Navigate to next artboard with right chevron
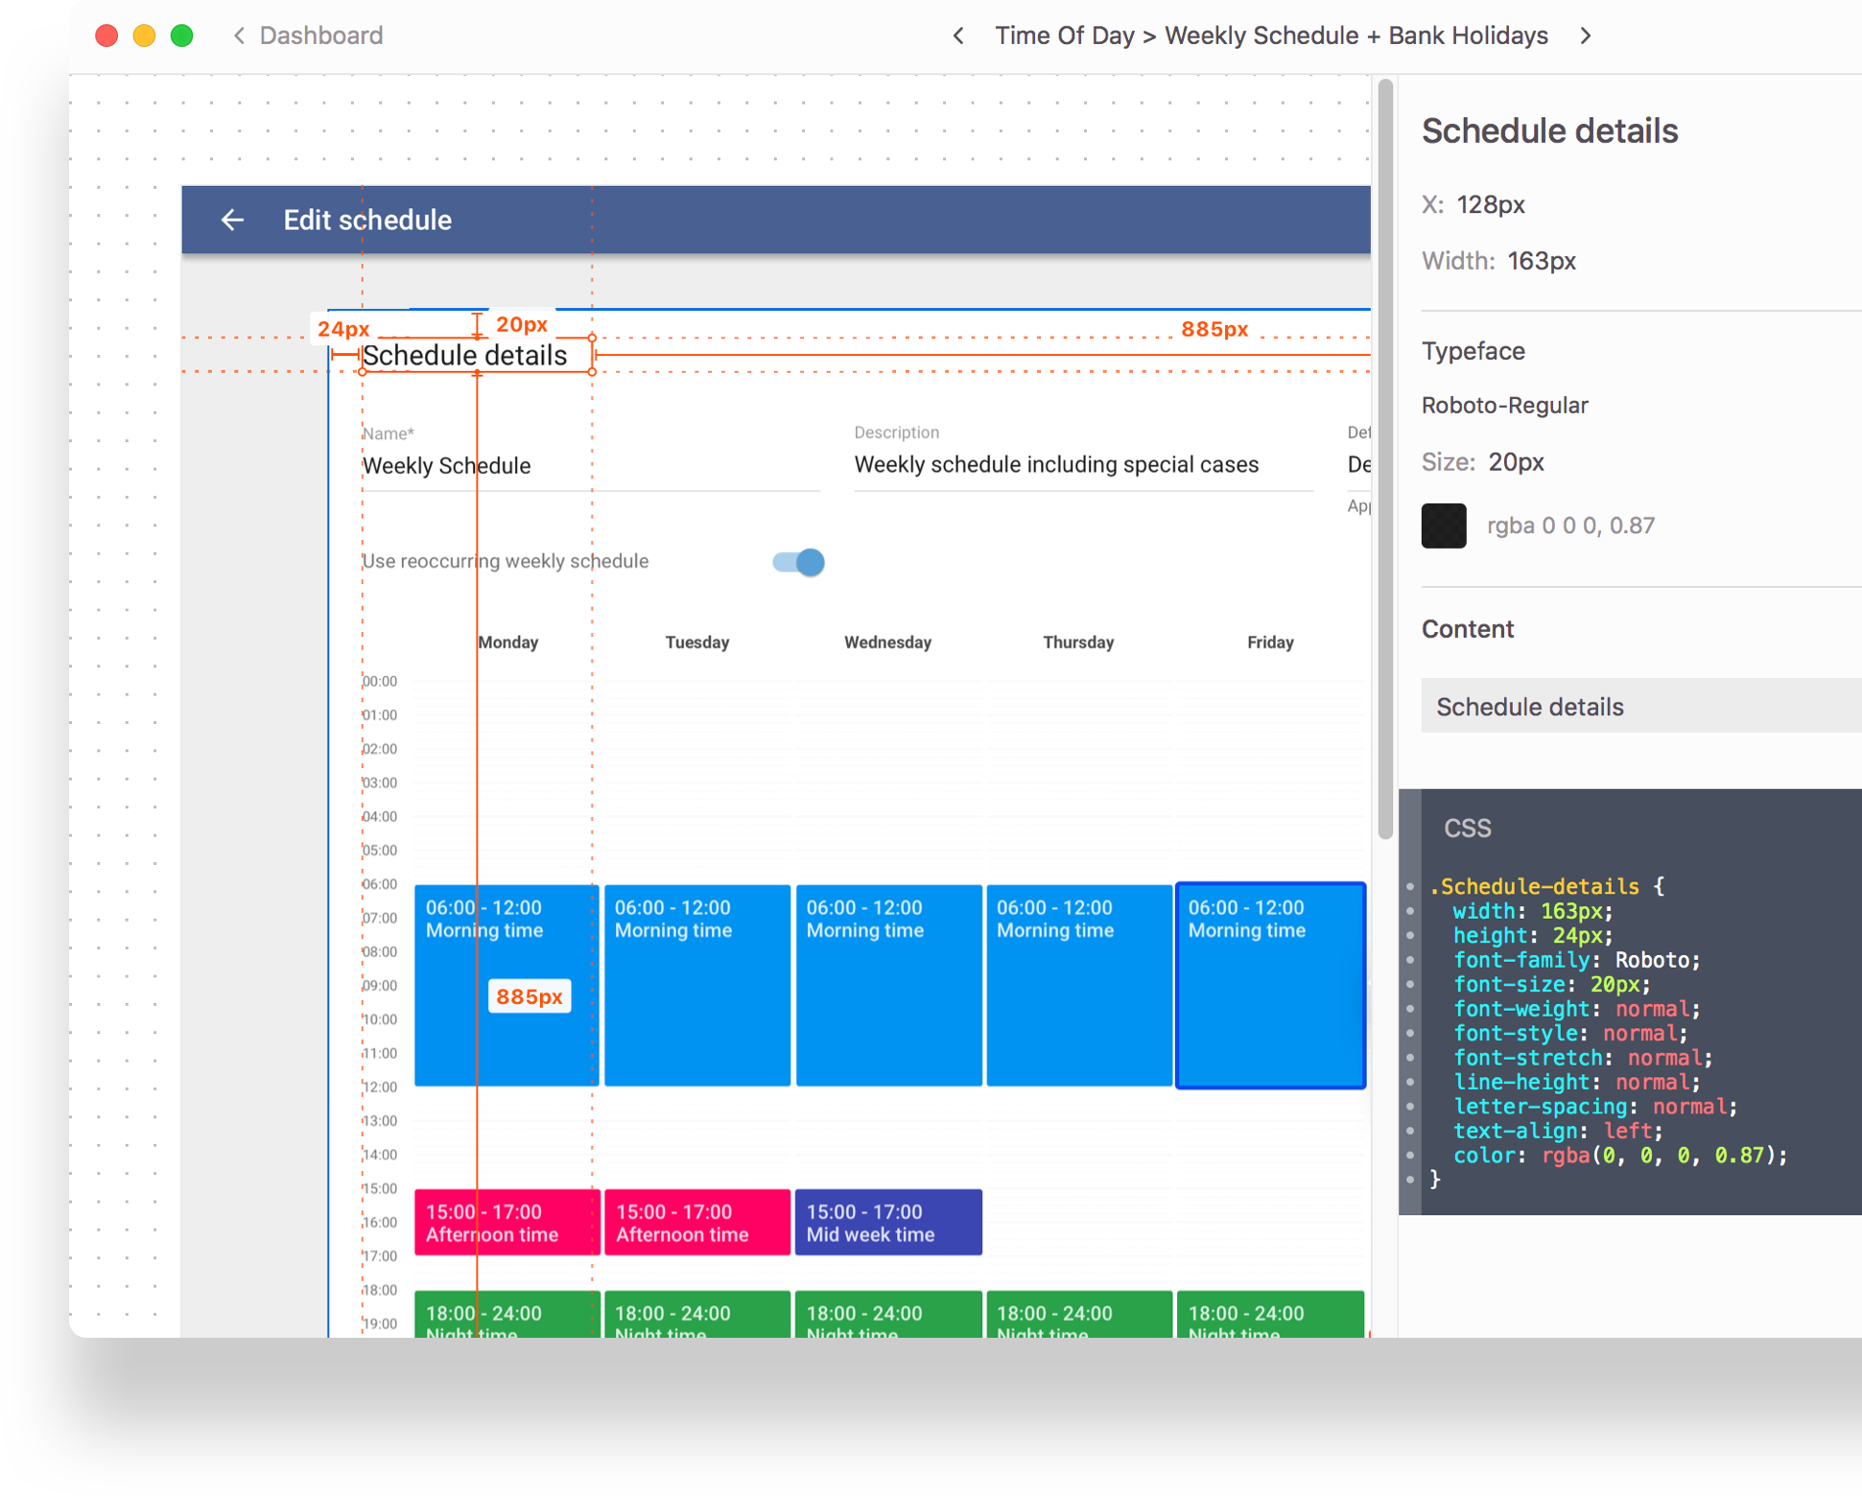Image resolution: width=1862 pixels, height=1496 pixels. tap(1586, 35)
